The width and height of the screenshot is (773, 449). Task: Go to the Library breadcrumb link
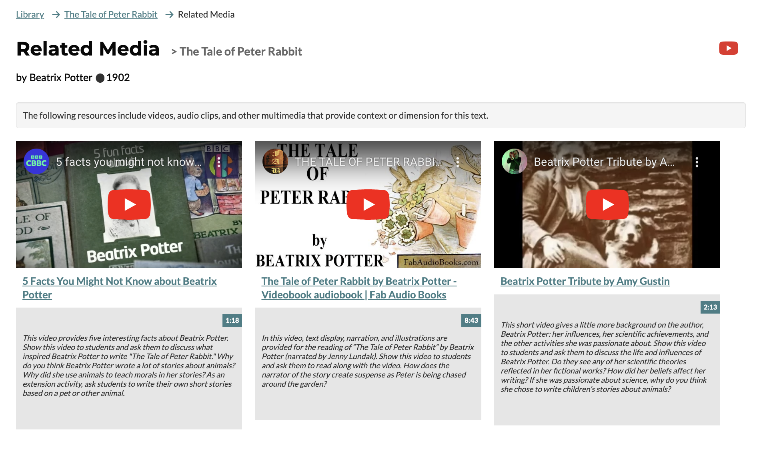pos(30,14)
